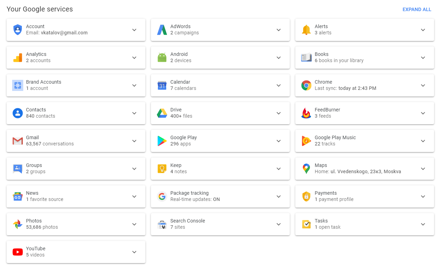This screenshot has width=440, height=269.
Task: Click the Package tracking Google icon
Action: click(x=162, y=196)
